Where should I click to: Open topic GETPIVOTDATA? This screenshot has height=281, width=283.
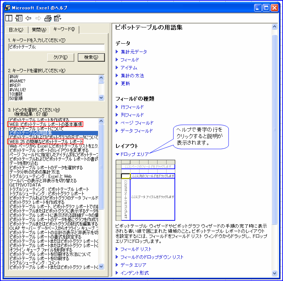coord(25,185)
